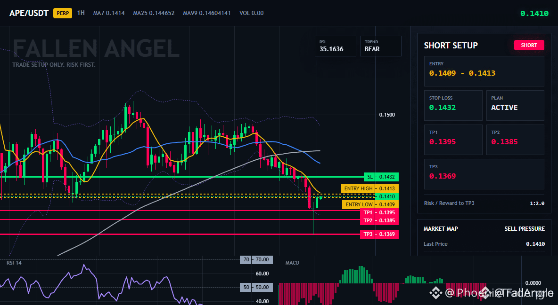Click the TP2 0.1385 chart label
This screenshot has height=305, width=558.
point(379,220)
